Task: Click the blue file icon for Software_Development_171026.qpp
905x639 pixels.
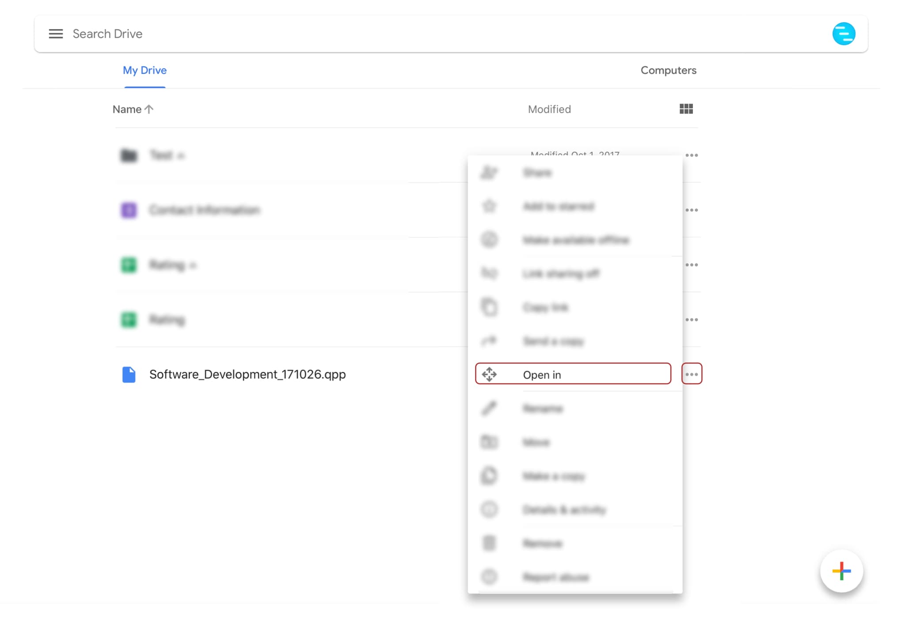Action: tap(129, 374)
